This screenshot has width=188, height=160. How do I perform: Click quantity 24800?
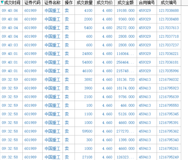(87, 54)
